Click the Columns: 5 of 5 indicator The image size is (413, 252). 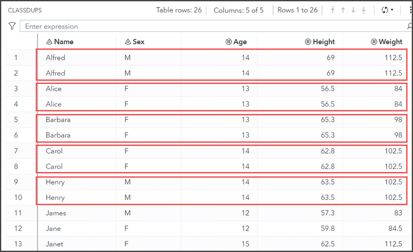coord(239,10)
